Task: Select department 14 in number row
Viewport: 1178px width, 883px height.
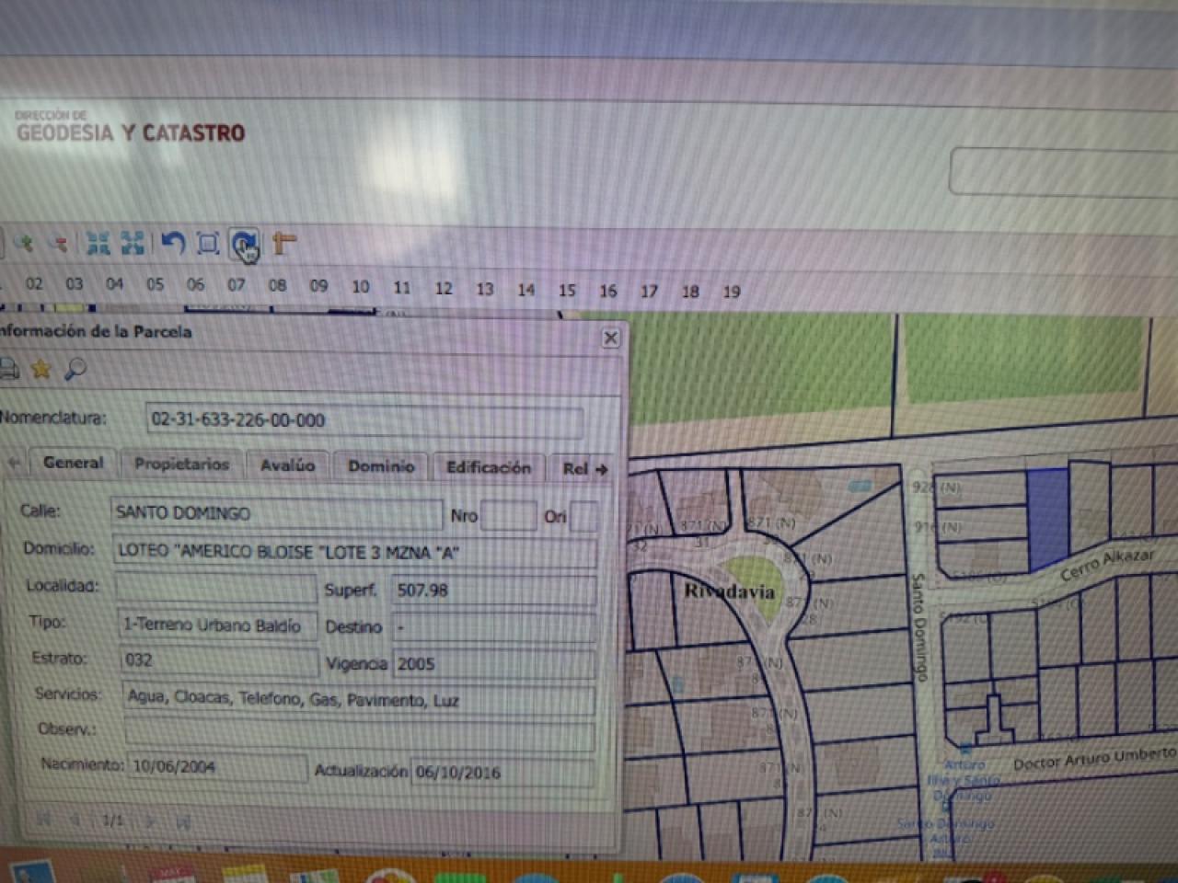Action: tap(525, 290)
